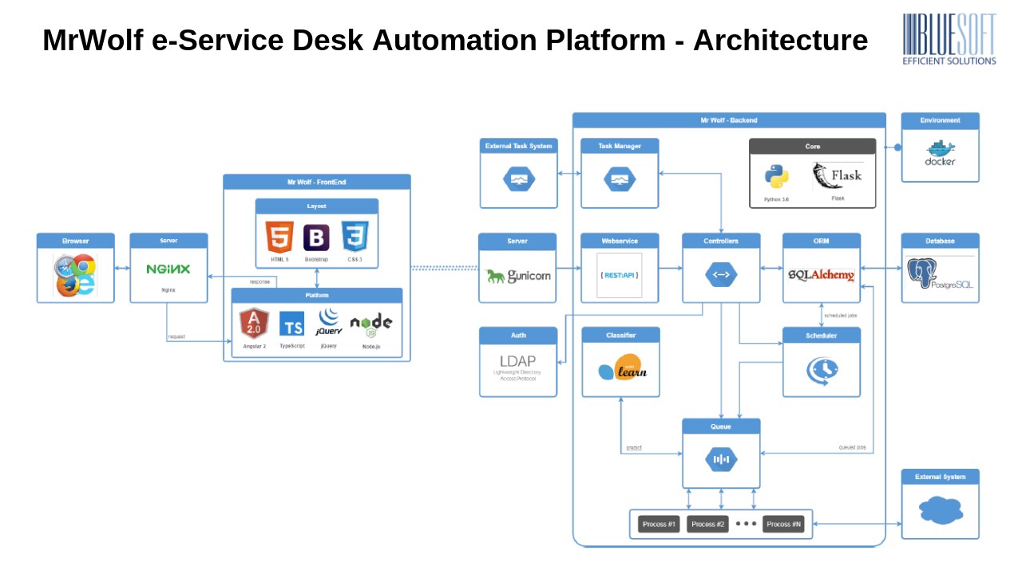Click the Mr Wolf - Backend header

729,120
